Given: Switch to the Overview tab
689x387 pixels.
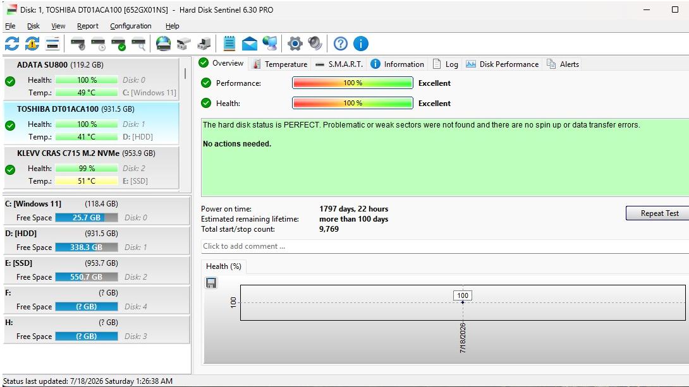Looking at the screenshot, I should click(222, 63).
